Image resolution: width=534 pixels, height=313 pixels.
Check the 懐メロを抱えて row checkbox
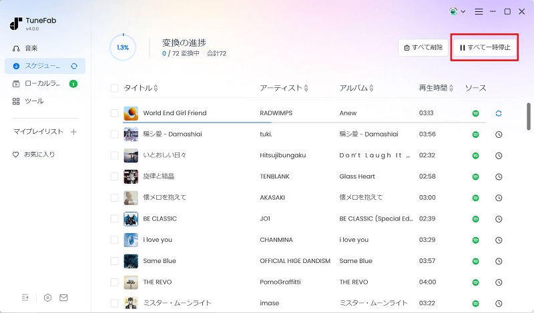[x=114, y=198]
